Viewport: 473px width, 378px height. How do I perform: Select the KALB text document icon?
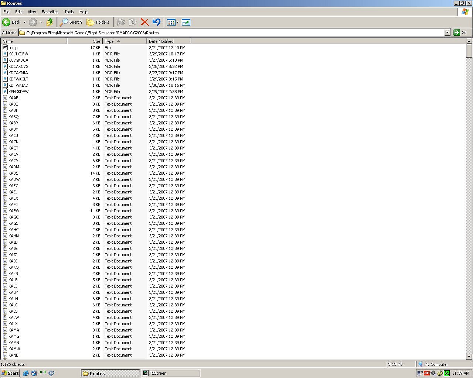click(5, 280)
